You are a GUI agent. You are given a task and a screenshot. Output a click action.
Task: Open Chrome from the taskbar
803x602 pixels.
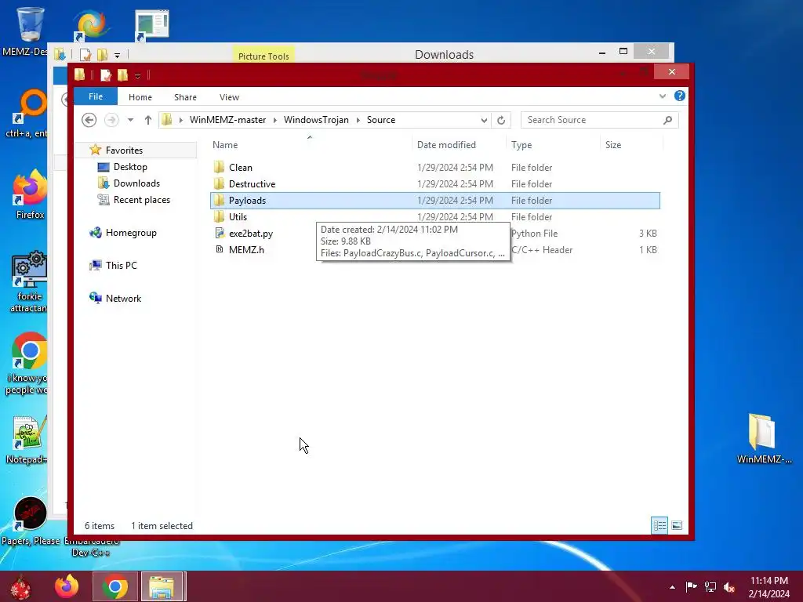pyautogui.click(x=115, y=586)
